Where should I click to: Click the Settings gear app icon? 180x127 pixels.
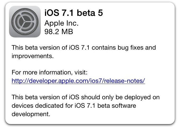click(24, 22)
